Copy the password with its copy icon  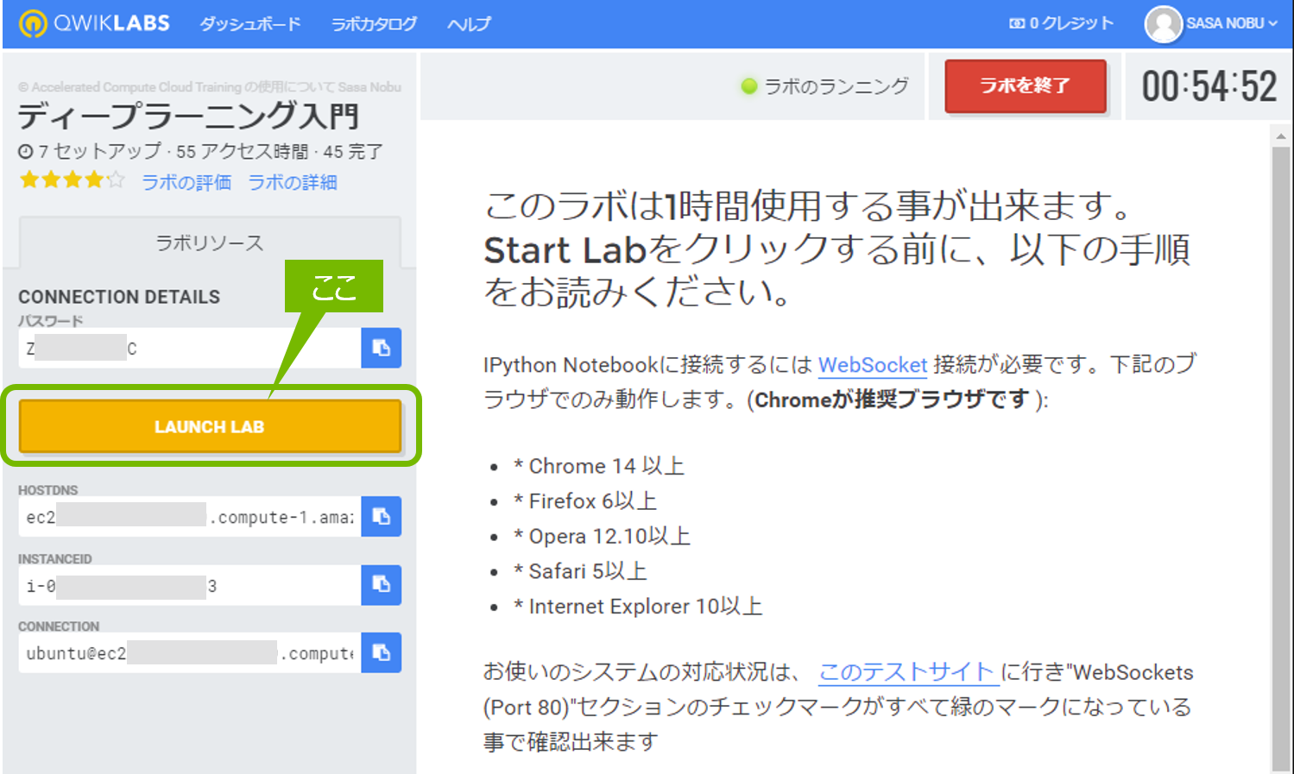(381, 348)
